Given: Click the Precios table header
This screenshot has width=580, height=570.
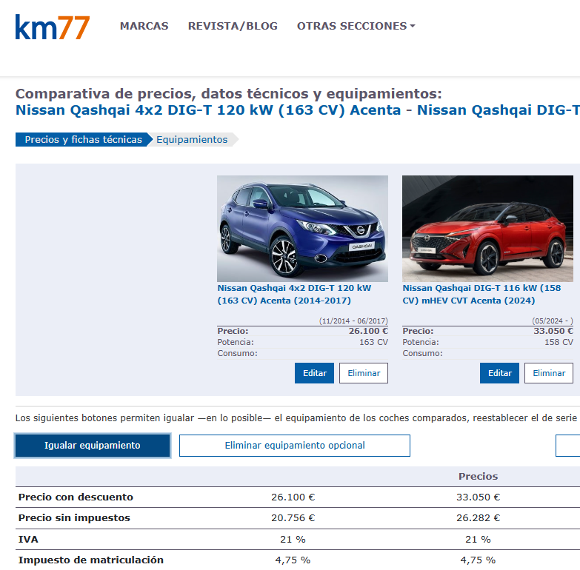Looking at the screenshot, I should pos(478,476).
